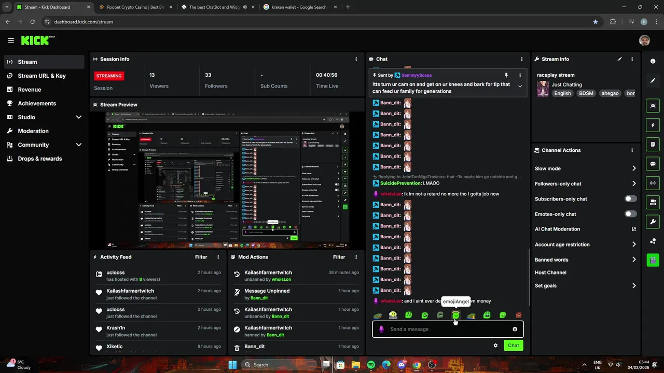The height and width of the screenshot is (373, 664).
Task: Click the BDSM stream tag
Action: (586, 93)
